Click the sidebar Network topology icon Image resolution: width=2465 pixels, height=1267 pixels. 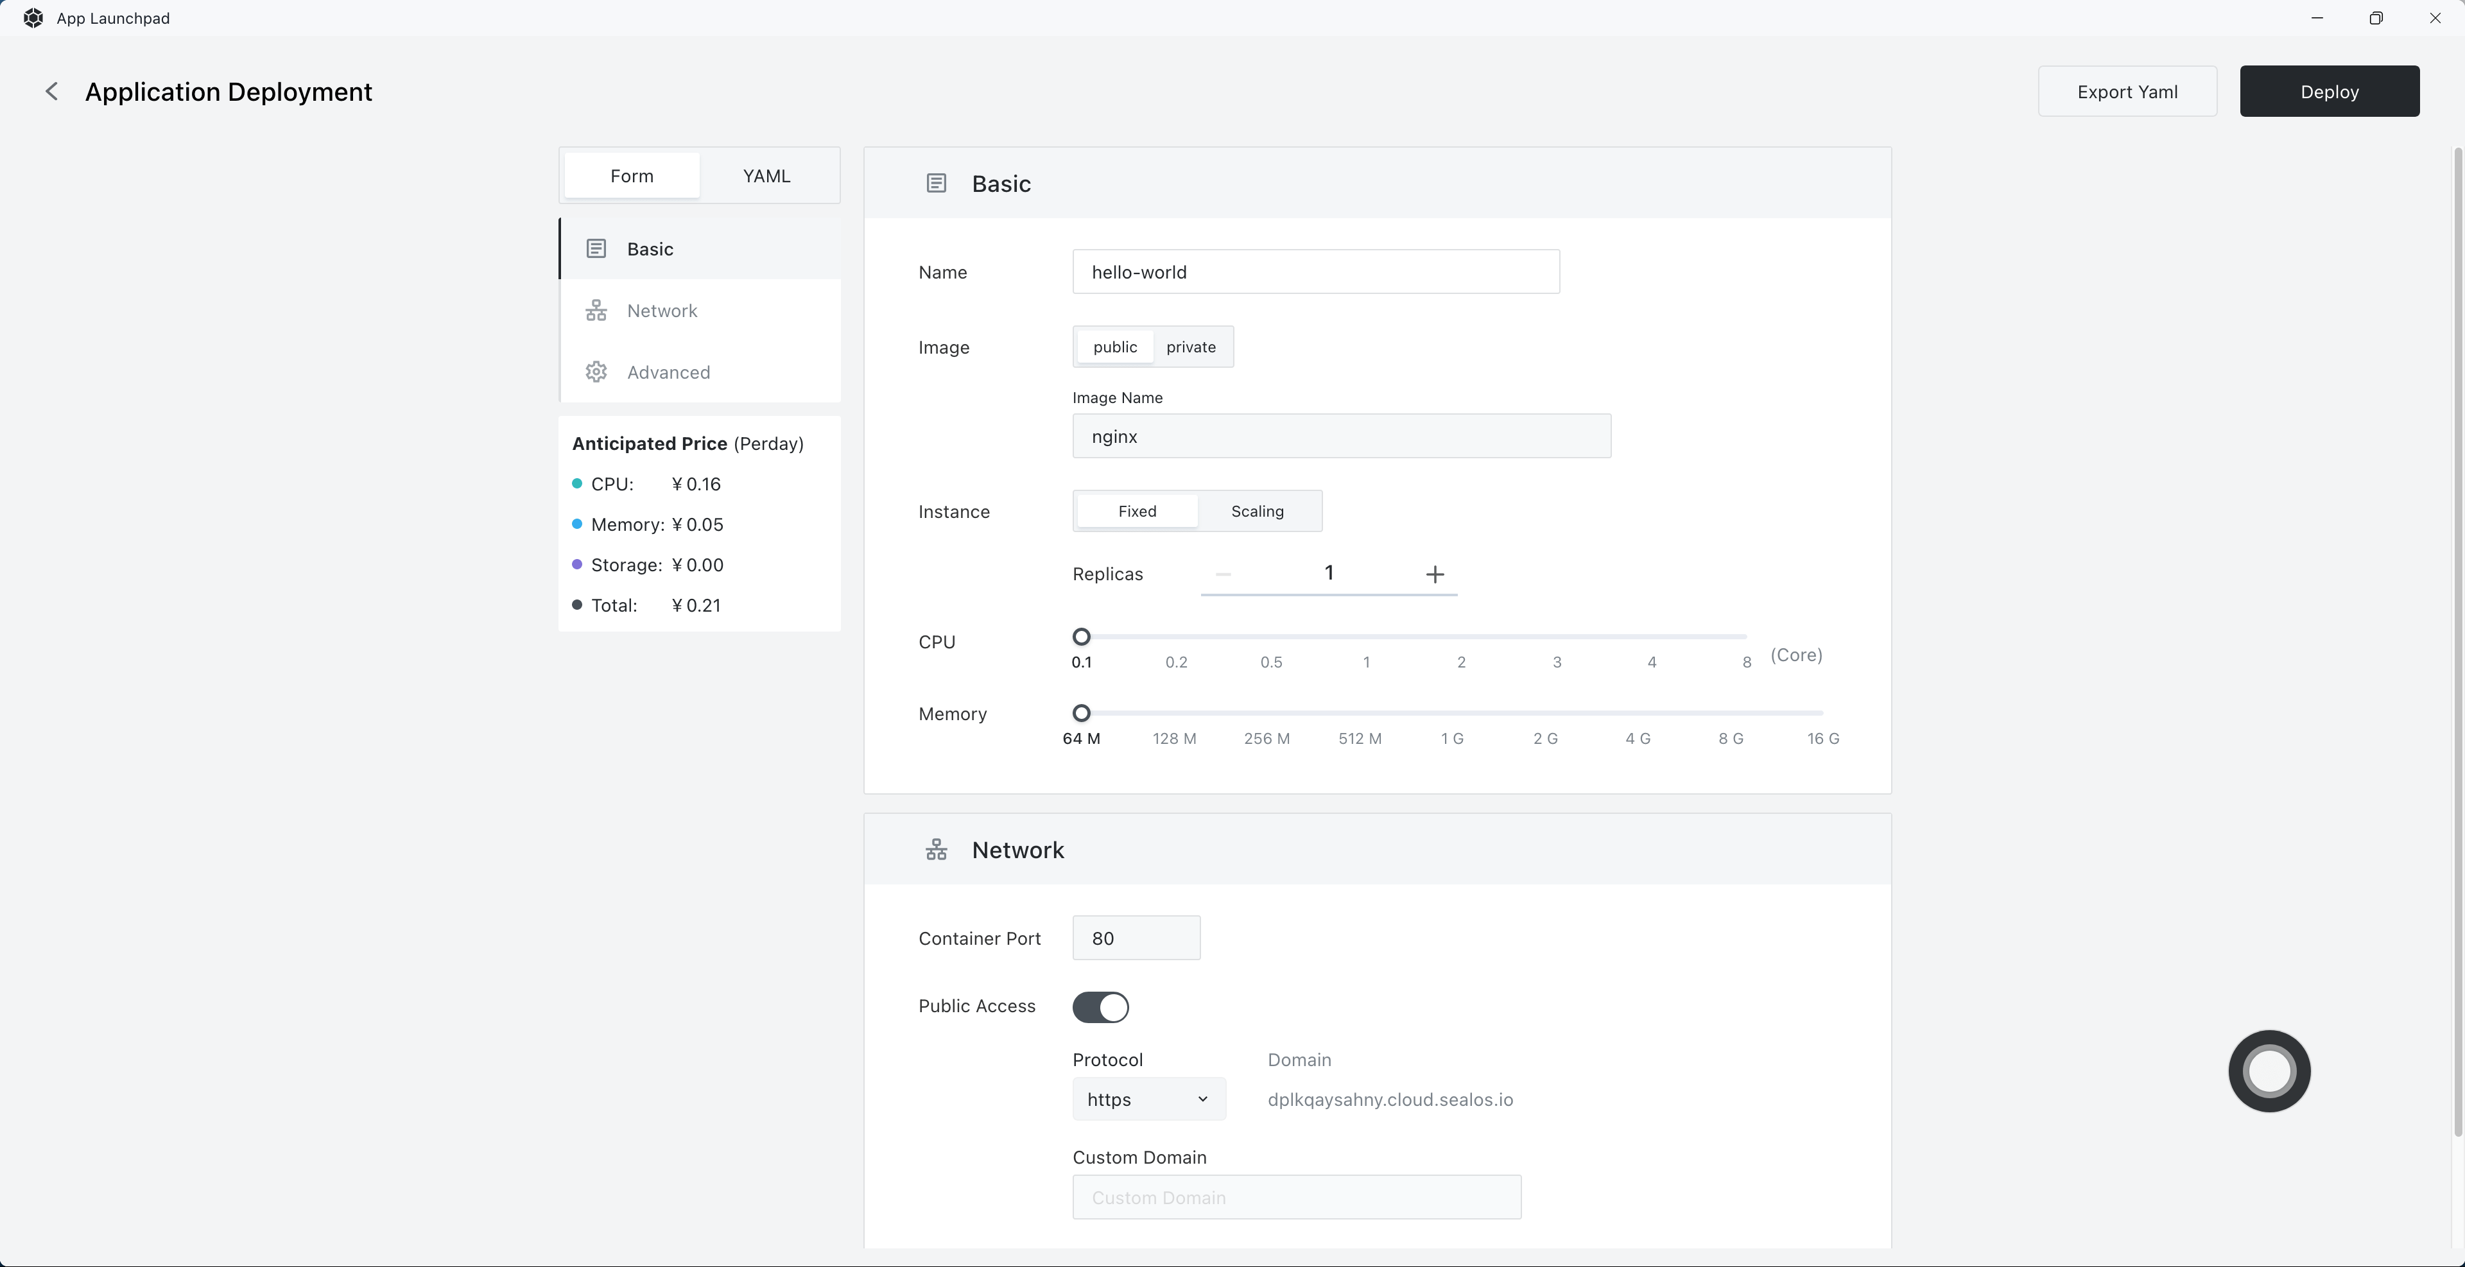596,310
